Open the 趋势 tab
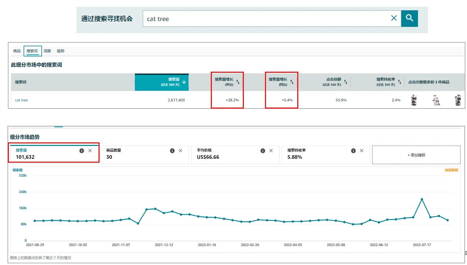The image size is (467, 265). (60, 51)
